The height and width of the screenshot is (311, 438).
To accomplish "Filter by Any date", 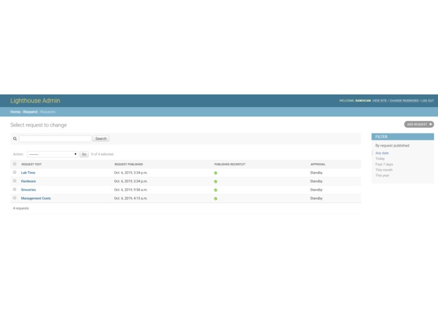I will click(382, 153).
